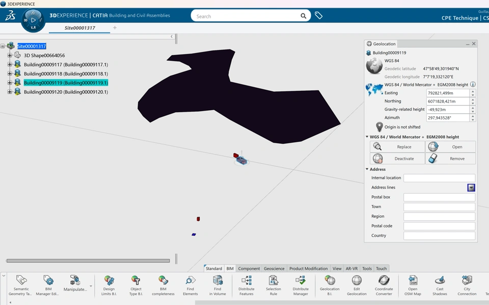The height and width of the screenshot is (305, 489).
Task: Click the Dassault Systemes 3DS logo
Action: click(10, 16)
